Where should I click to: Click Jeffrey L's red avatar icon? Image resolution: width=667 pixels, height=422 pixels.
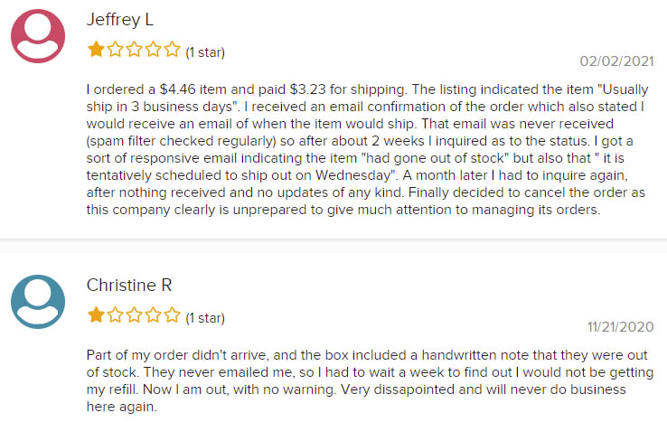click(38, 36)
